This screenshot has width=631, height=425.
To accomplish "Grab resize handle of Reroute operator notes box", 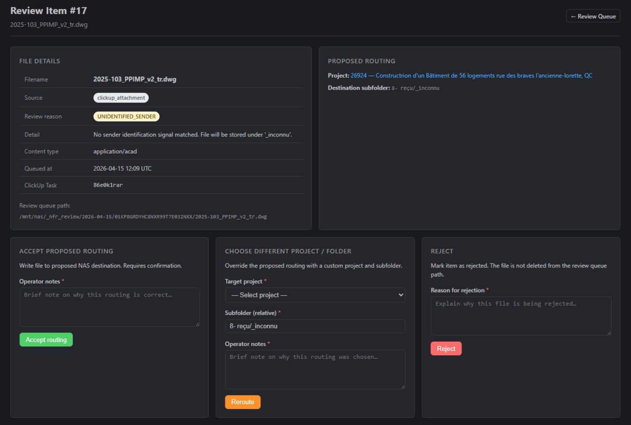I will tap(403, 387).
